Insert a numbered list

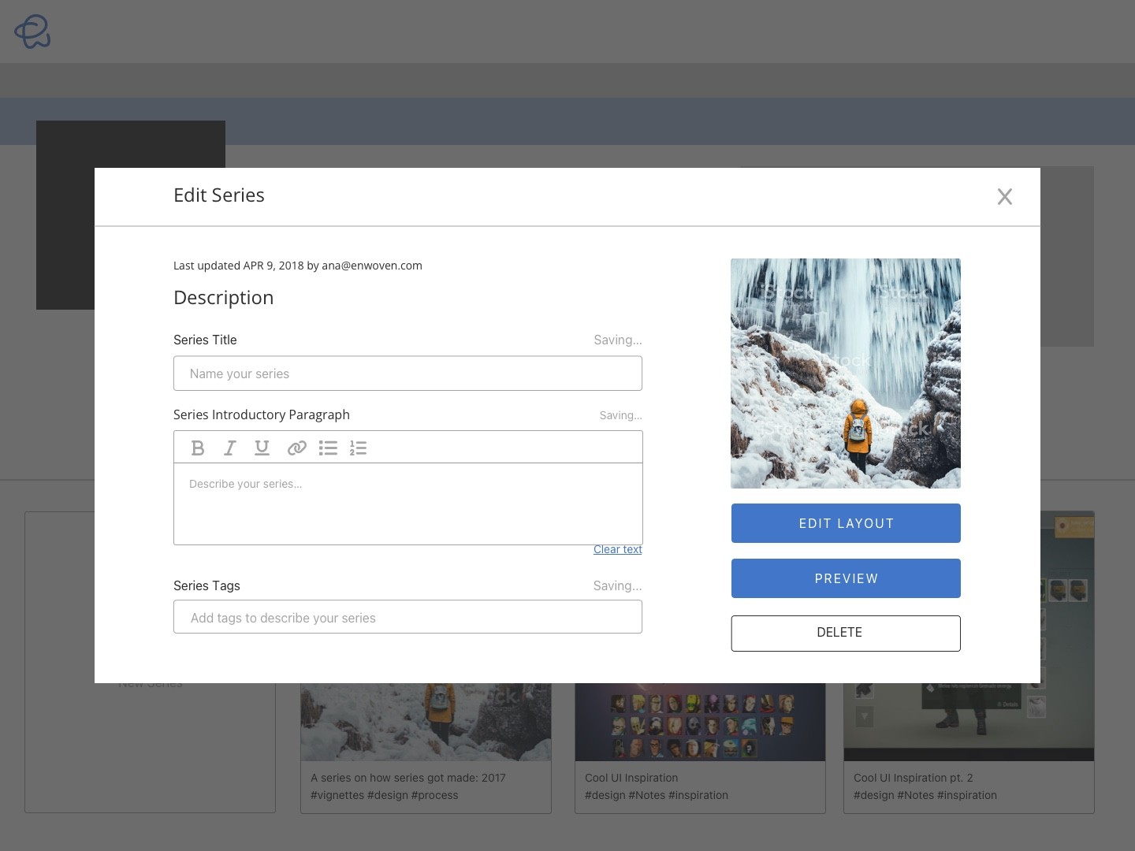pyautogui.click(x=359, y=448)
